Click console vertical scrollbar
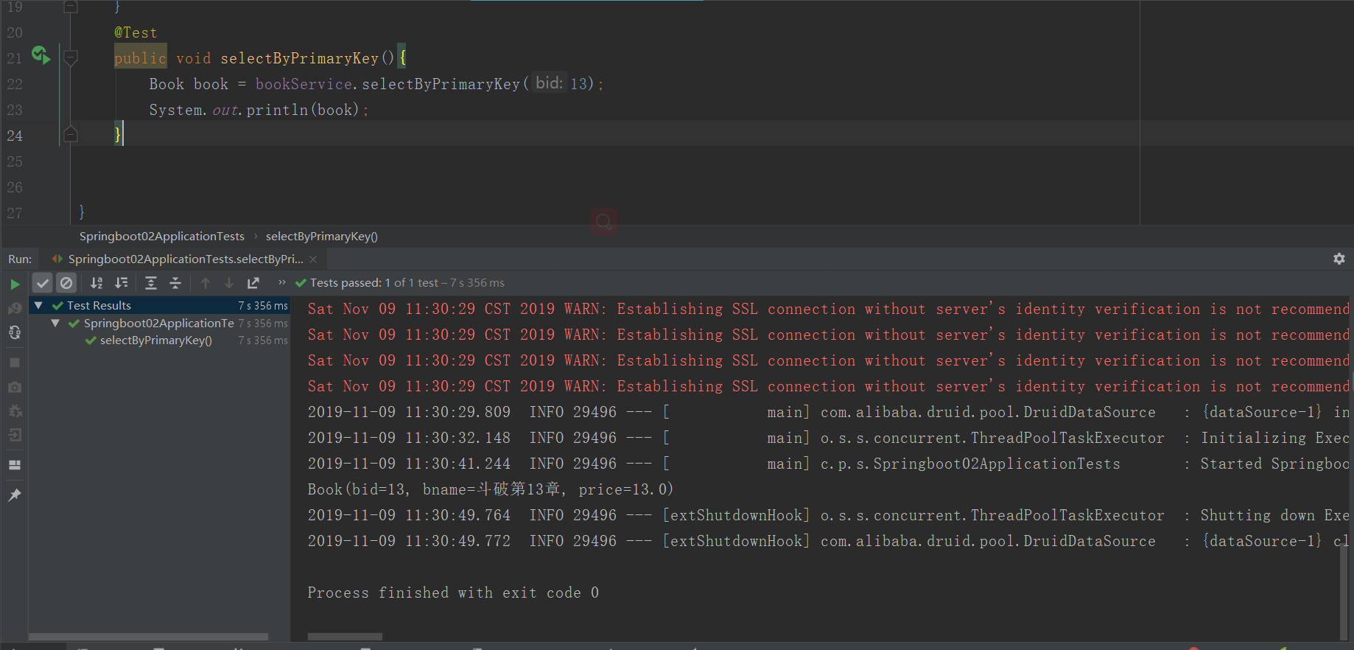 (x=1345, y=593)
